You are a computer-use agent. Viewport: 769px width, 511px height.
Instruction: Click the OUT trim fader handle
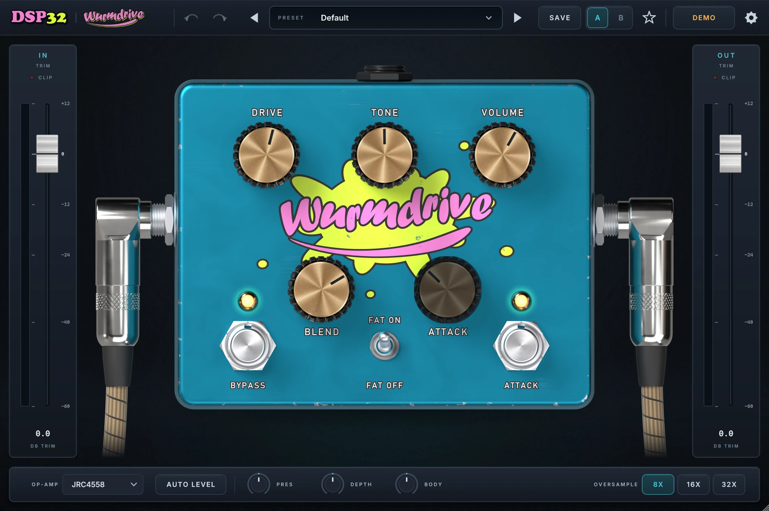tap(730, 154)
